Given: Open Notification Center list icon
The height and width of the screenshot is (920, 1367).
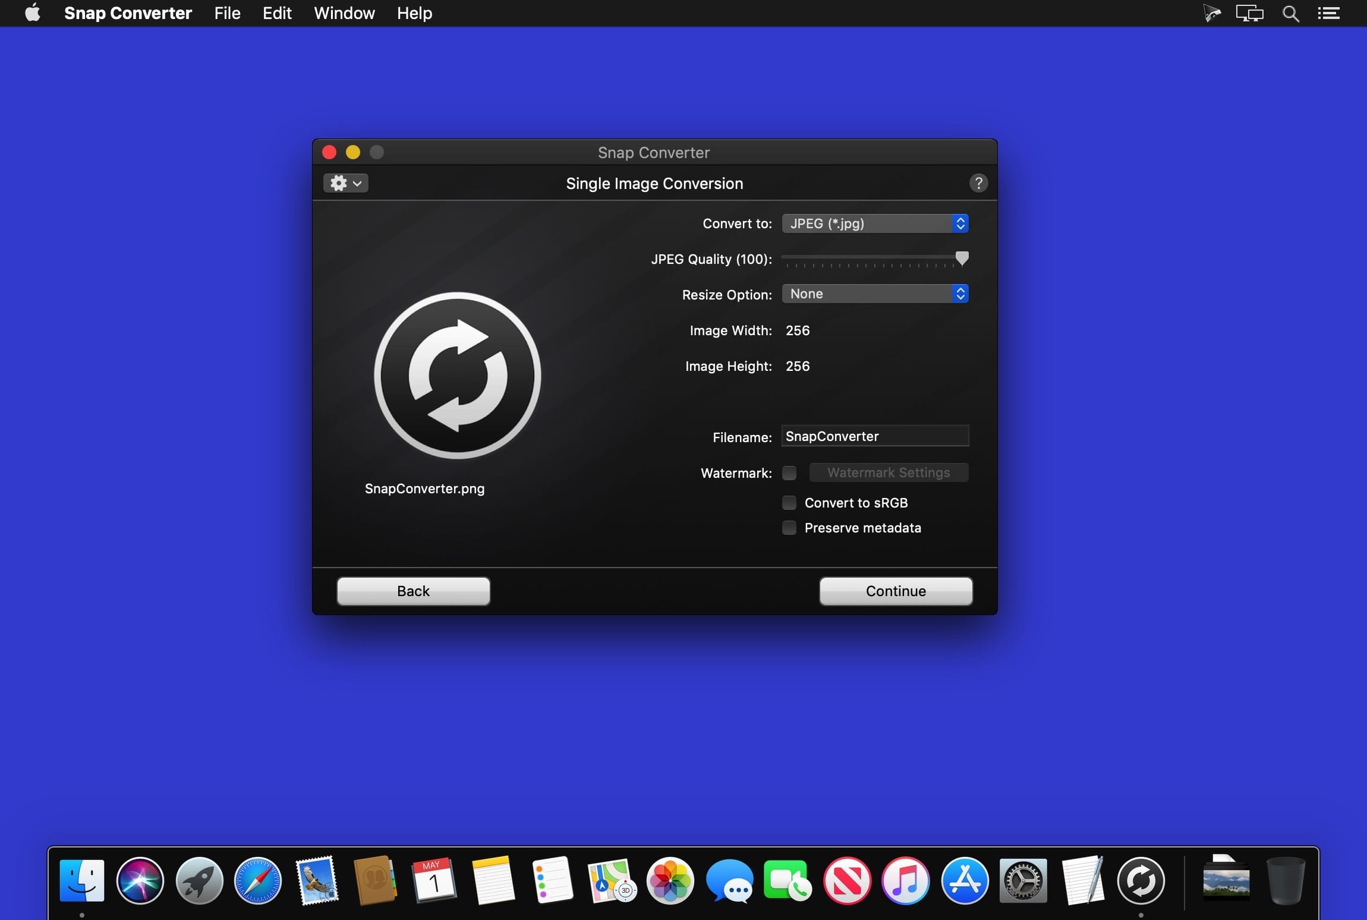Looking at the screenshot, I should click(1328, 13).
